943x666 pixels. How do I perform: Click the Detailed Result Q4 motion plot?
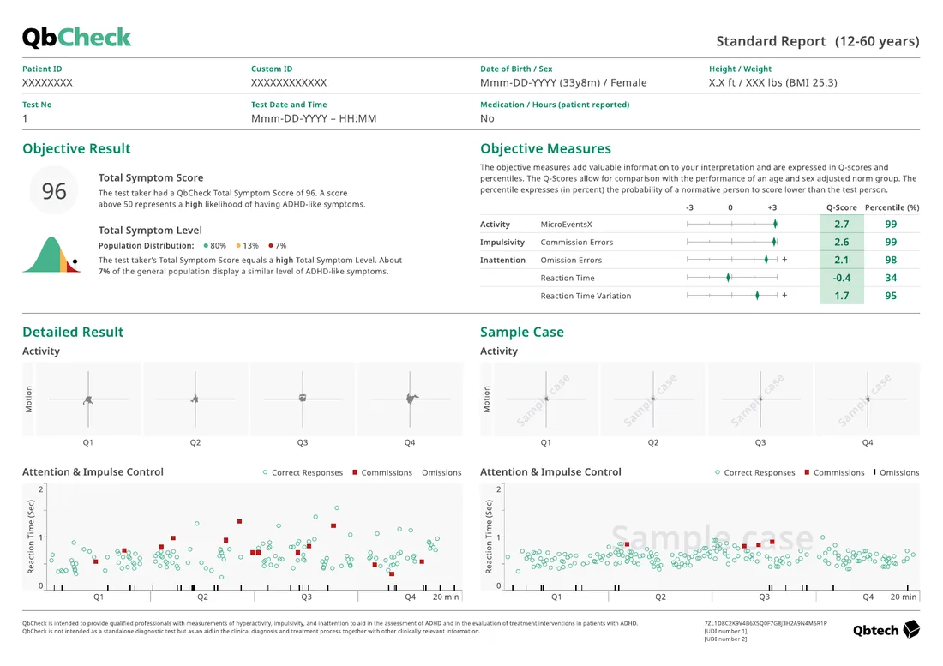coord(410,399)
